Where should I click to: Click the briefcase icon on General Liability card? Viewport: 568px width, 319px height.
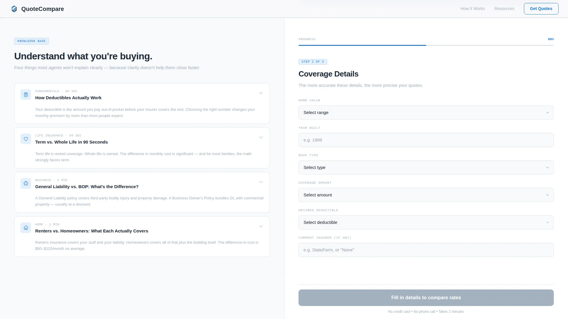[x=26, y=183]
